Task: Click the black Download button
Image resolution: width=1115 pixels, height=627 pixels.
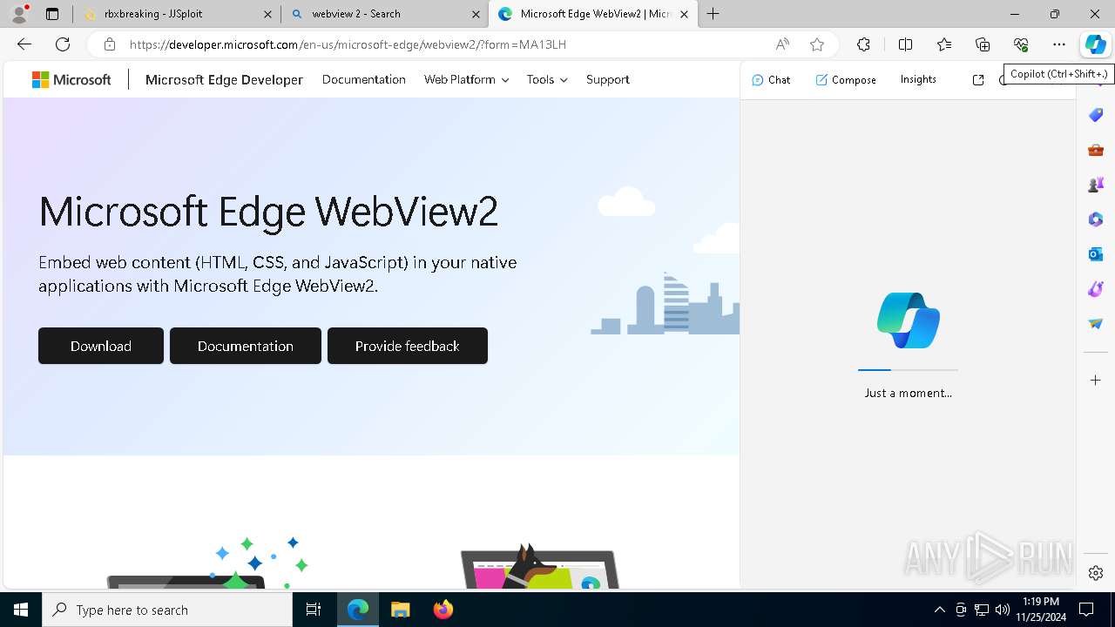Action: click(x=101, y=346)
